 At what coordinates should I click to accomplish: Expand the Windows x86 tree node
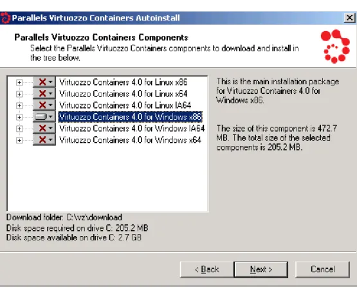(x=19, y=117)
